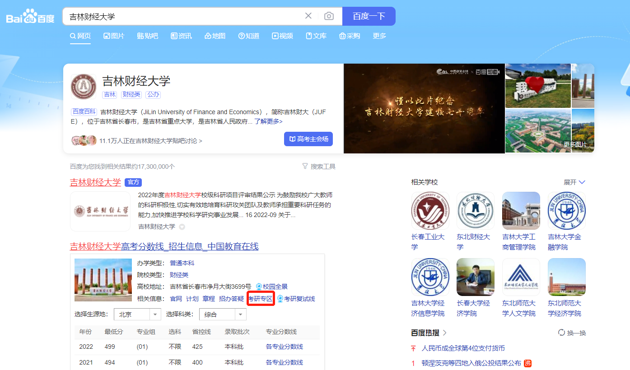Click 各专业分数线 for 2022 row

[x=285, y=347]
